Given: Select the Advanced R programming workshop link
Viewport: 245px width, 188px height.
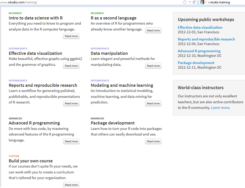Looking at the screenshot, I should [x=199, y=51].
